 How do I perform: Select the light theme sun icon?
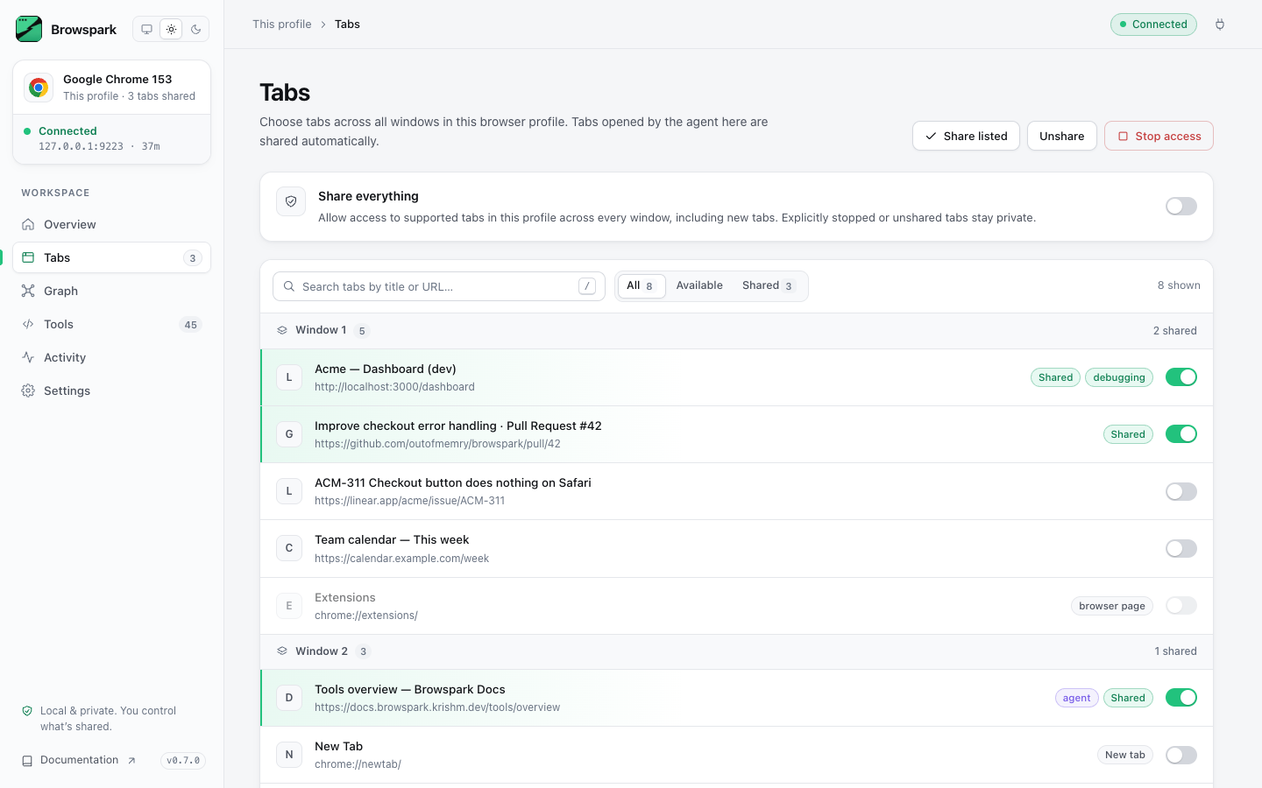172,29
